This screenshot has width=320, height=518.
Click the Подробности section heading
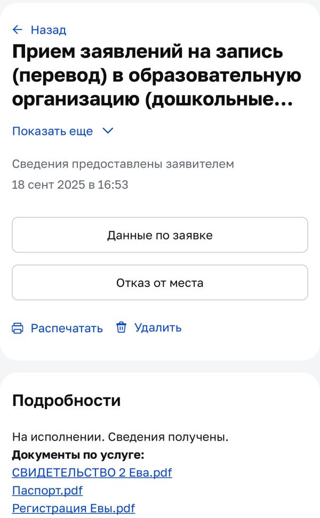(x=66, y=401)
